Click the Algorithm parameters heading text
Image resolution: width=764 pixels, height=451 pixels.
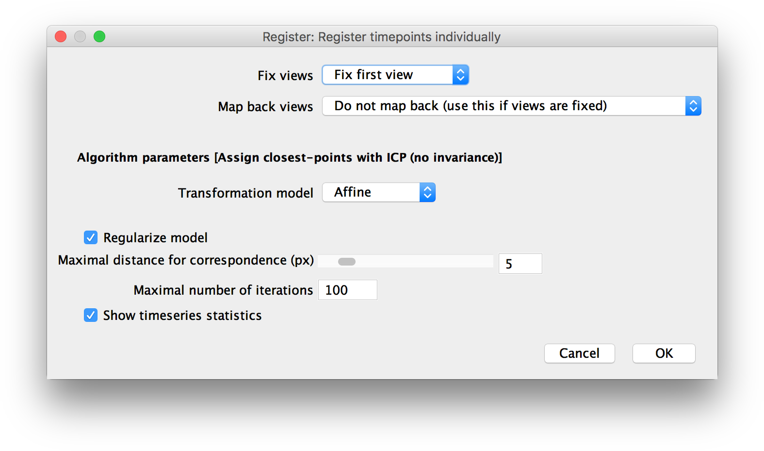pos(290,157)
